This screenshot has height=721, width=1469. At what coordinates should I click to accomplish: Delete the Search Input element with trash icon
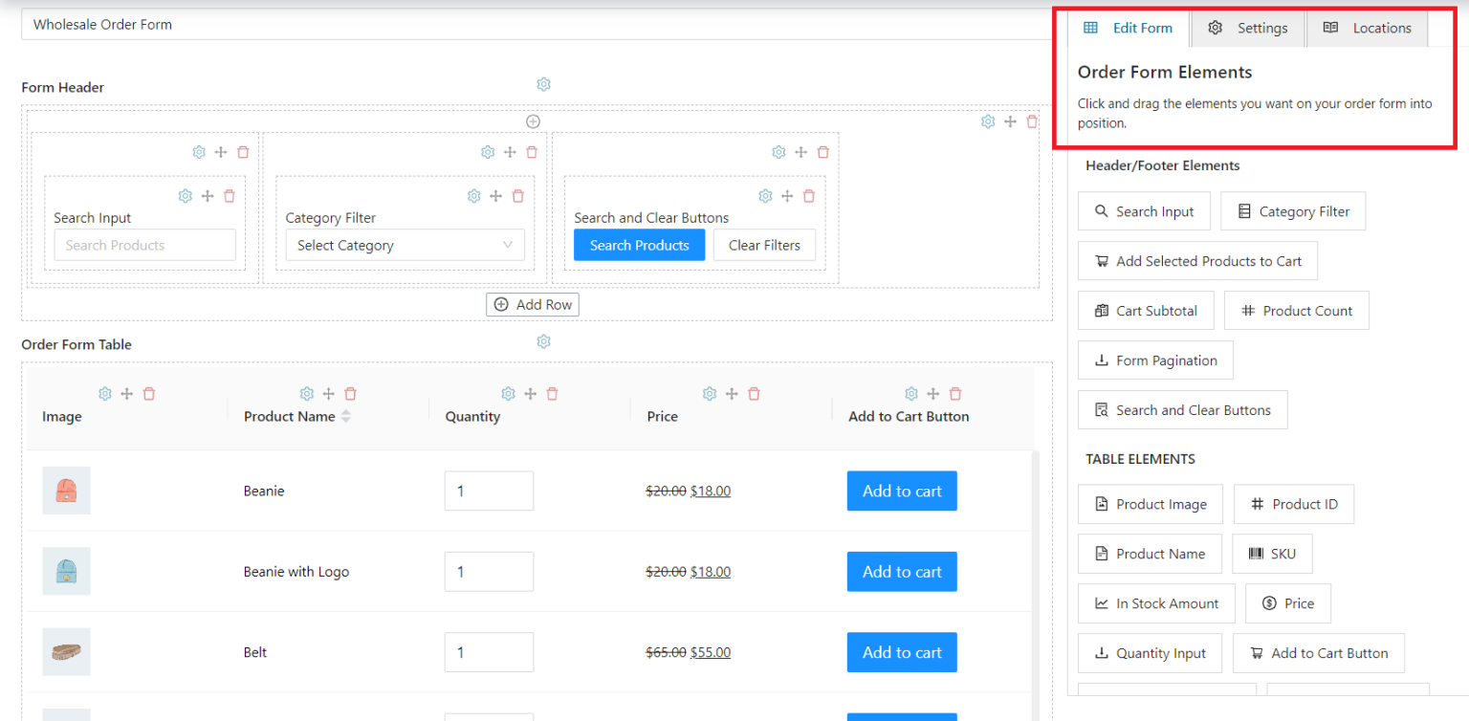pos(229,195)
